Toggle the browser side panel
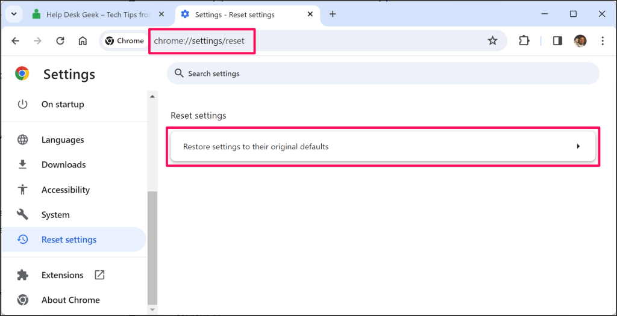 point(557,41)
